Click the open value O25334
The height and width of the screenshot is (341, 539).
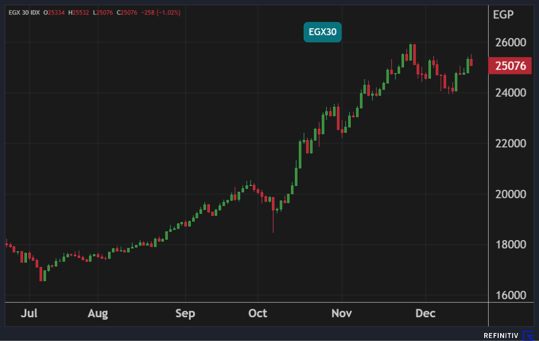click(55, 12)
